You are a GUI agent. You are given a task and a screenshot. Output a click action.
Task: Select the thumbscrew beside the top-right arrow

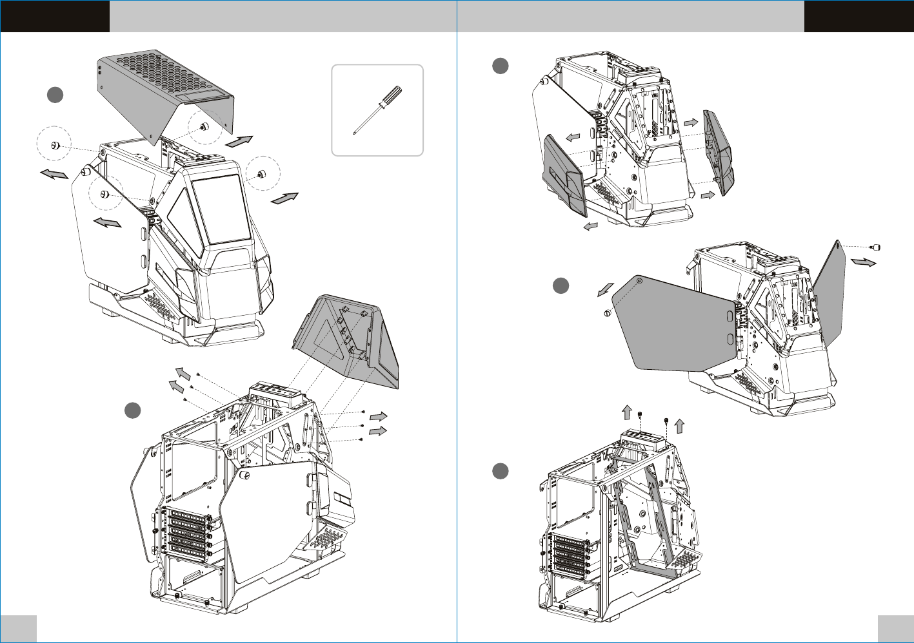click(x=875, y=247)
